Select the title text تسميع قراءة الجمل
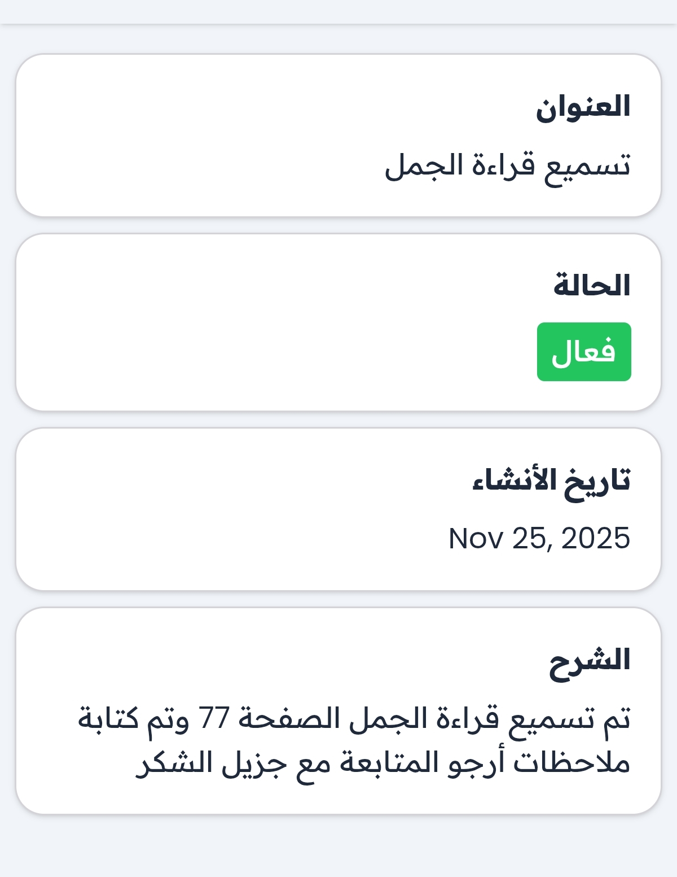The width and height of the screenshot is (677, 877). click(507, 166)
